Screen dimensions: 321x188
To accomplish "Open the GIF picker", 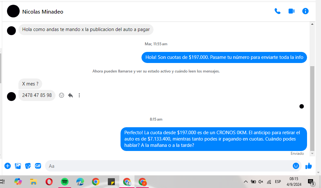I will [x=38, y=166].
